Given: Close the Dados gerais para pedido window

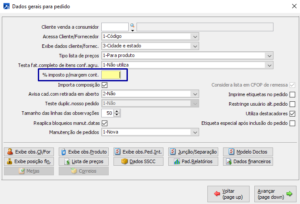Looking at the screenshot, I should point(294,7).
